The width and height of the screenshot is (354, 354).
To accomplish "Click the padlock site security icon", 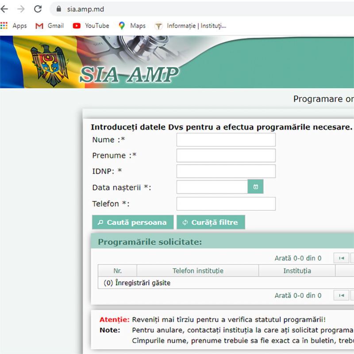I will point(58,9).
